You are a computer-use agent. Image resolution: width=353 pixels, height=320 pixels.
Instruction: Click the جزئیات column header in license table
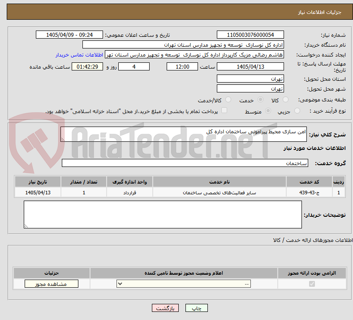point(52,273)
